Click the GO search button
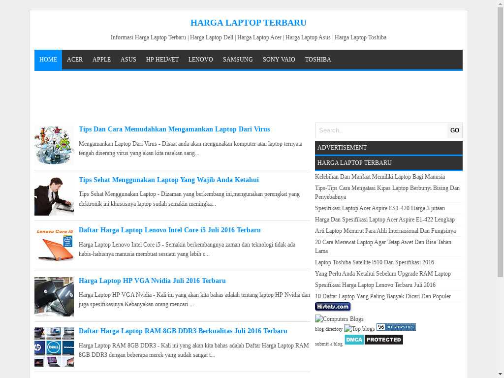 454,130
